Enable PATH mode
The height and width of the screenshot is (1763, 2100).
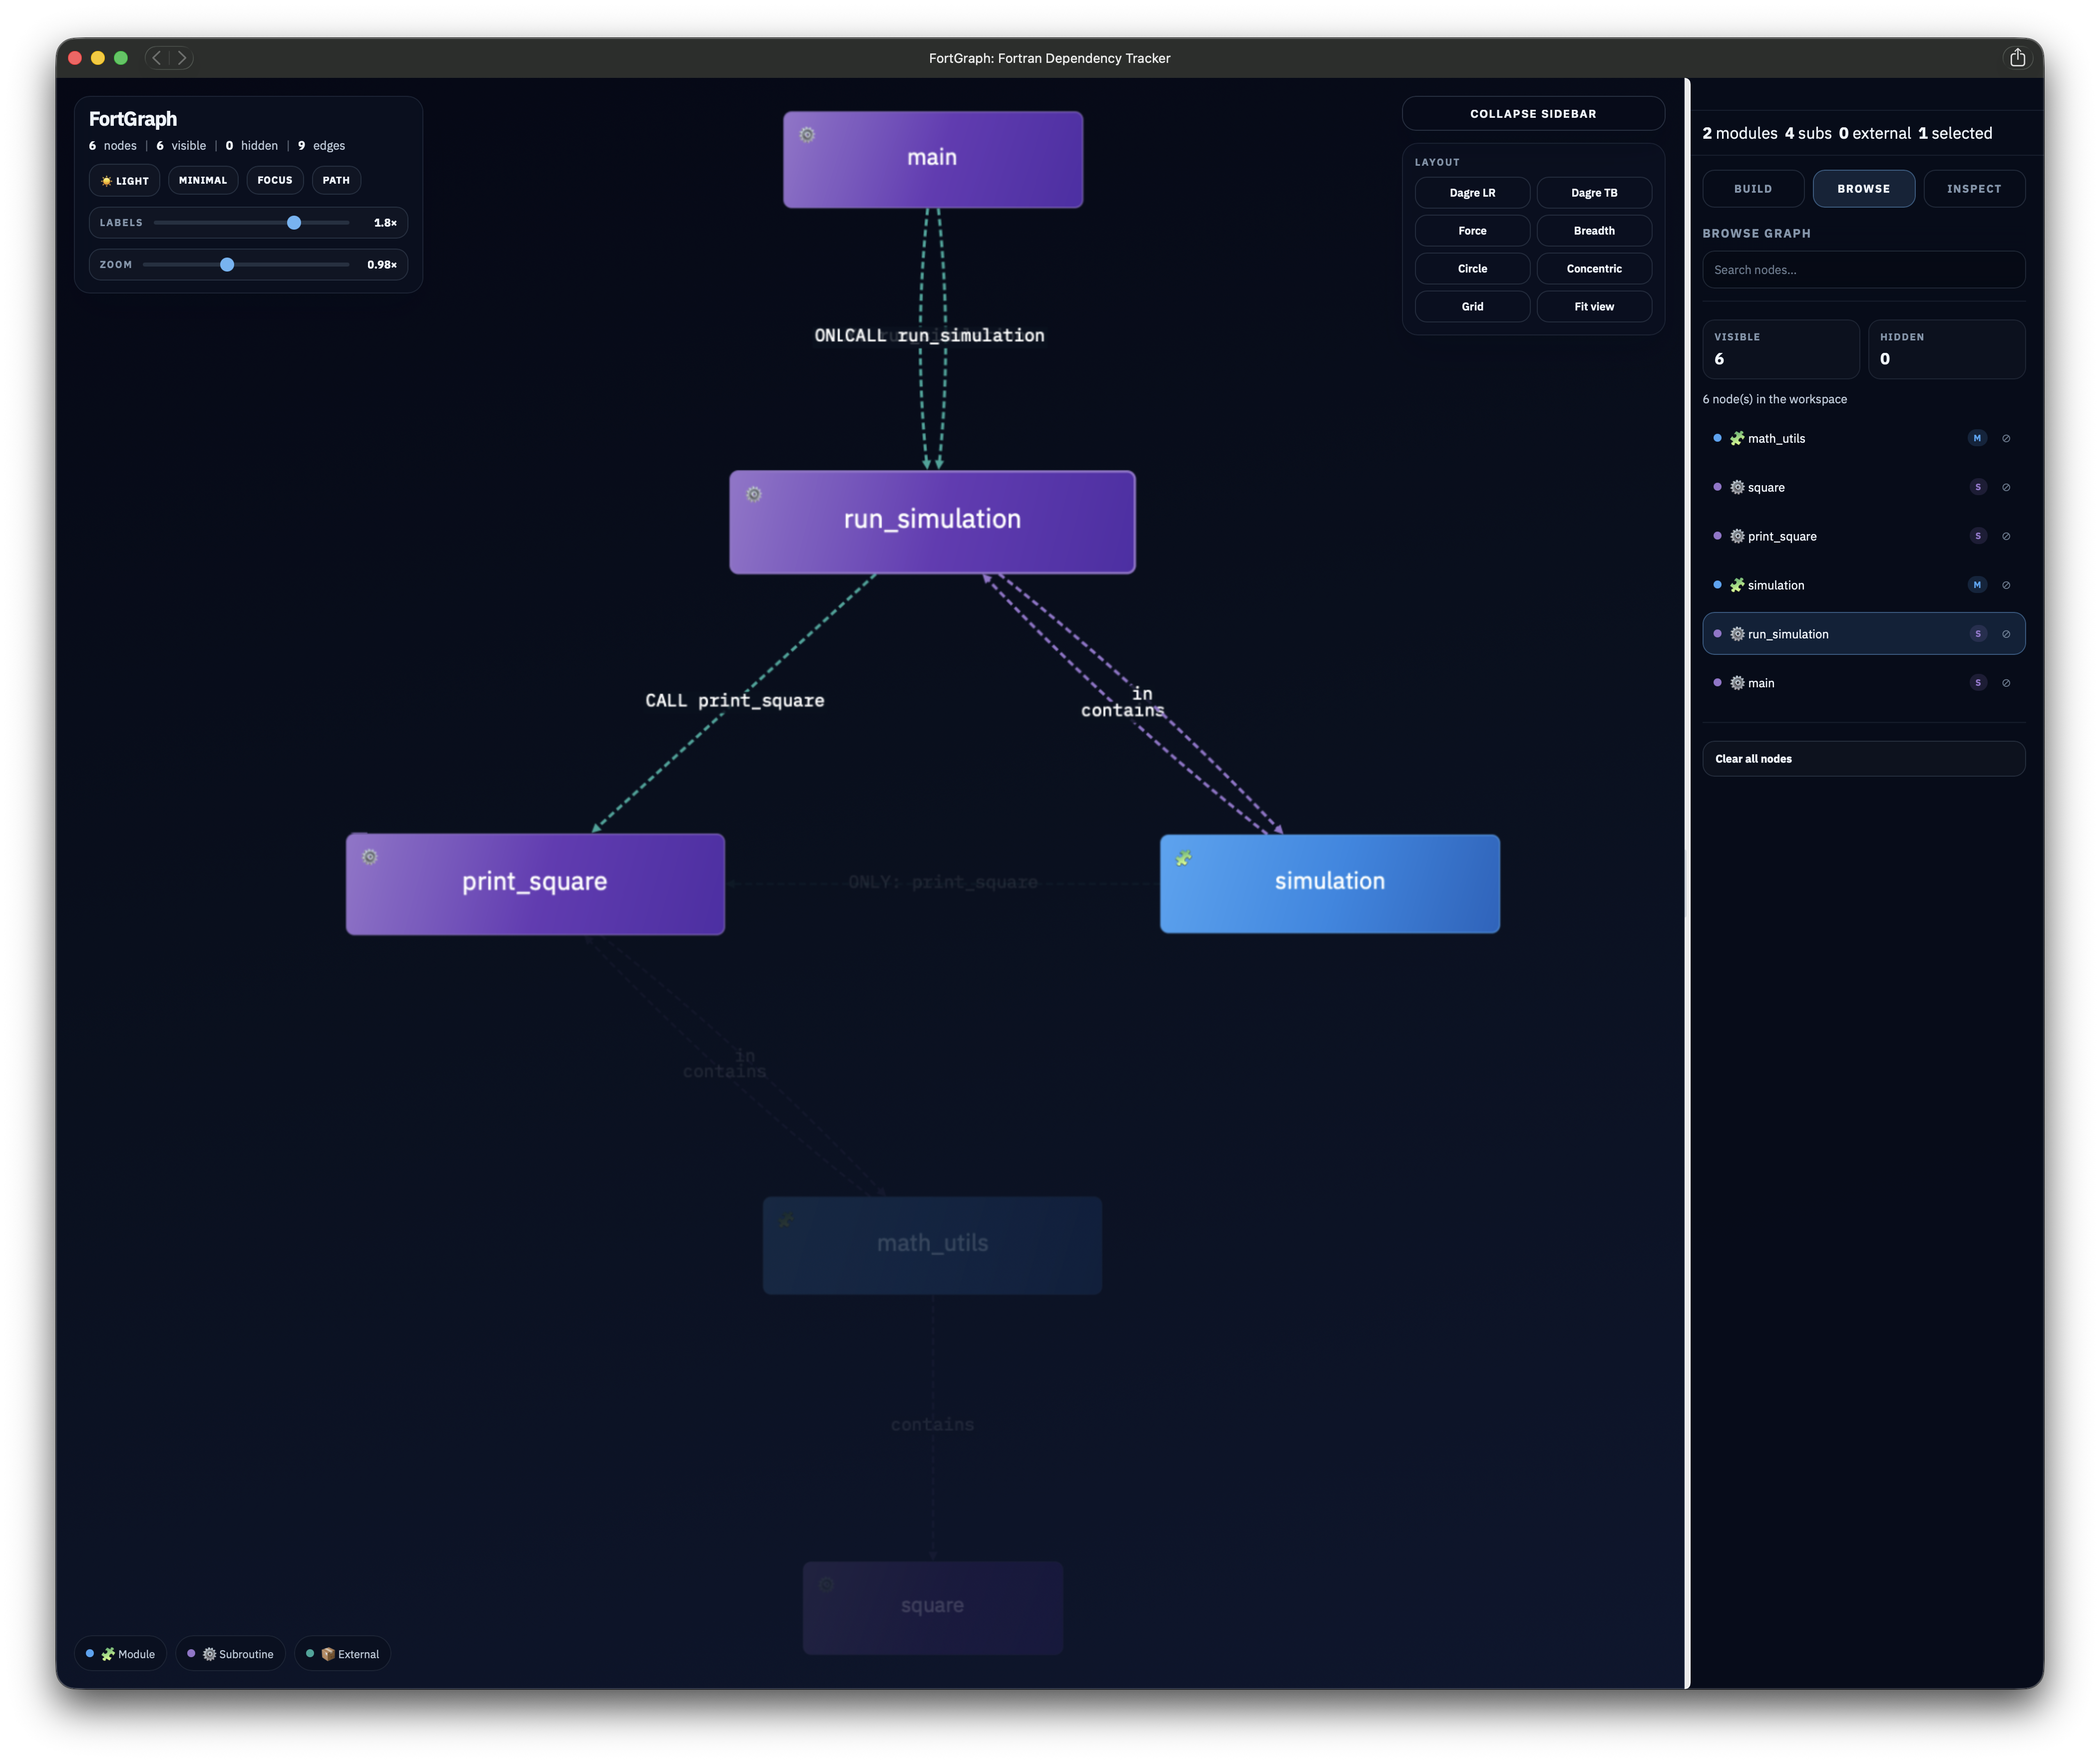tap(336, 181)
